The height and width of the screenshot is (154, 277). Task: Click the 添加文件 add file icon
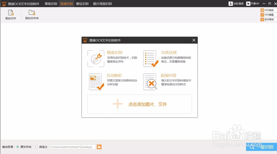(x=11, y=13)
